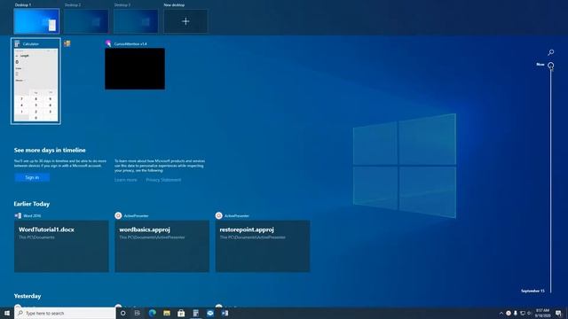The image size is (568, 319).
Task: Click the Cortana circle on the taskbar
Action: click(123, 313)
